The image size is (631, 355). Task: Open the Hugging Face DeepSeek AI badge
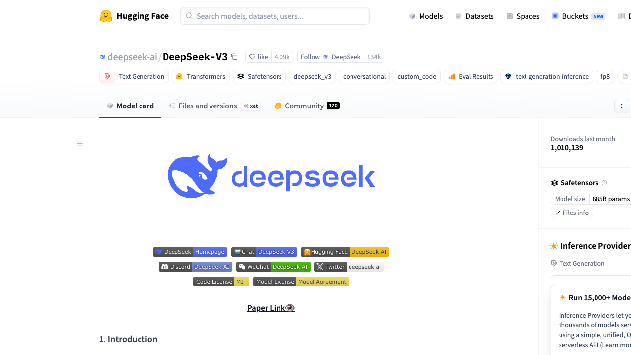tap(345, 252)
